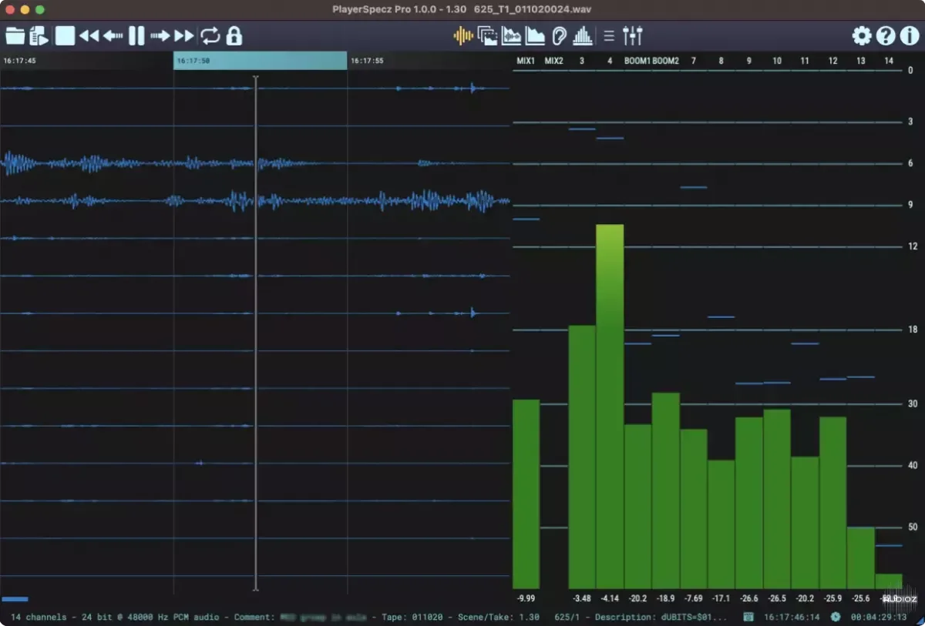Fast forward with the double right arrows
Image resolution: width=925 pixels, height=626 pixels.
click(x=184, y=35)
